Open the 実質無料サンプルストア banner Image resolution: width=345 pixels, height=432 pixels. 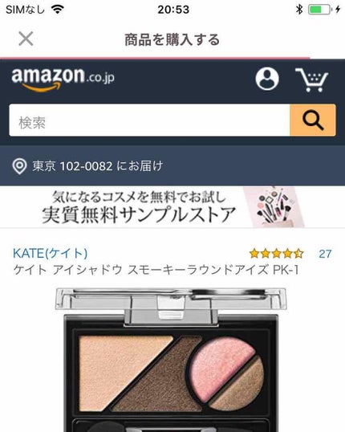tap(172, 207)
